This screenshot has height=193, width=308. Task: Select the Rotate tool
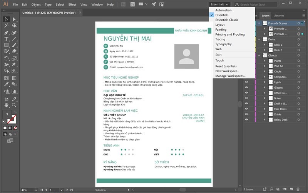pos(6,58)
